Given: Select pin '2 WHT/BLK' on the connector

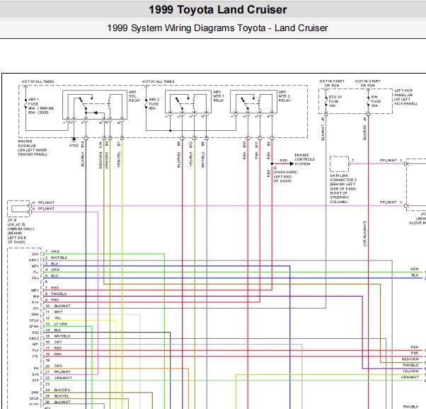Looking at the screenshot, I should pyautogui.click(x=56, y=258).
